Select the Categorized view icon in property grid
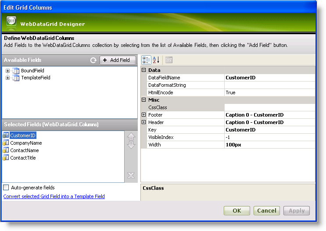The image size is (326, 231). pyautogui.click(x=146, y=60)
